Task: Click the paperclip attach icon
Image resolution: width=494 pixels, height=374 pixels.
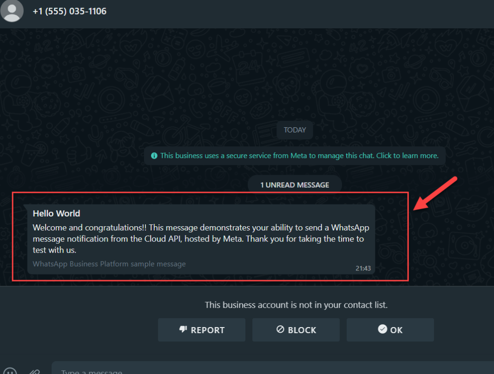Action: (34, 372)
